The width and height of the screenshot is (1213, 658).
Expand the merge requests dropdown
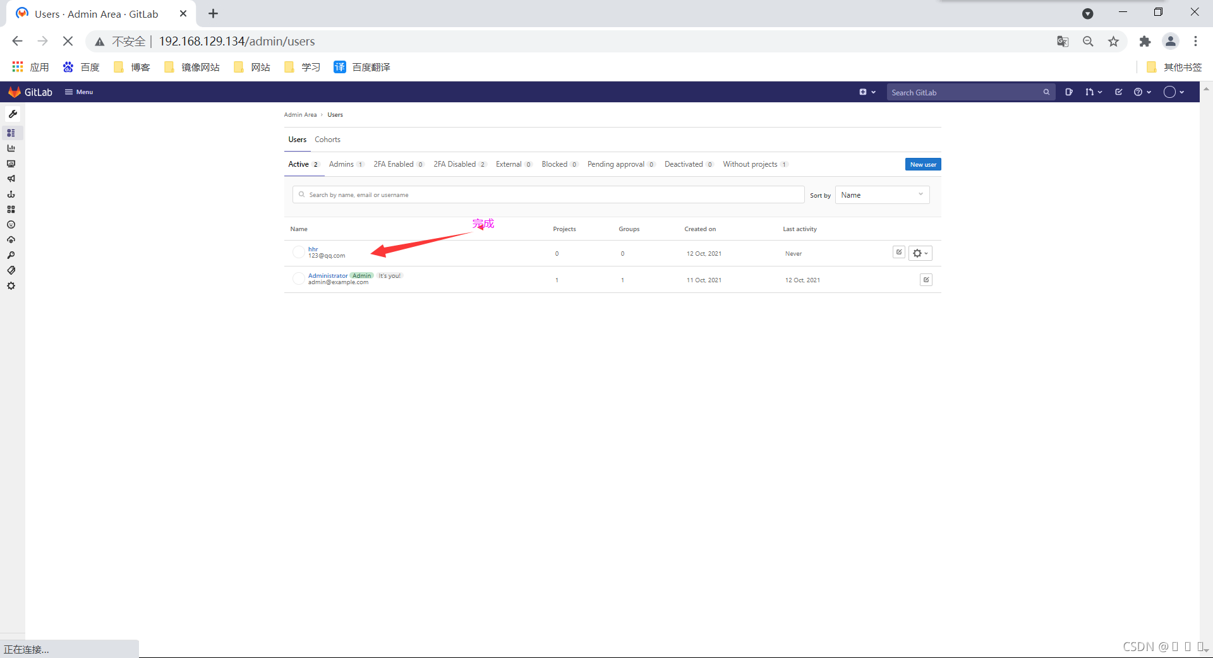[x=1094, y=92]
